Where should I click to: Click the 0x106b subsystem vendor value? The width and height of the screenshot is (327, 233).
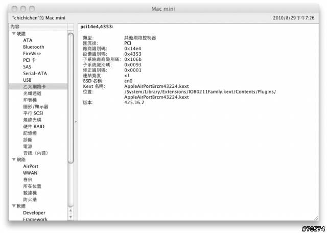click(133, 59)
